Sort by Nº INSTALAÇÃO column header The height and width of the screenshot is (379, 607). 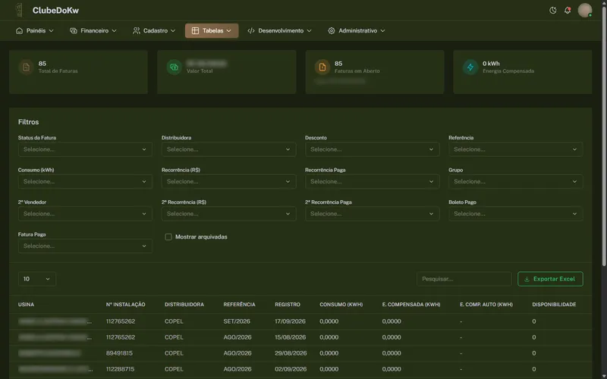(125, 305)
